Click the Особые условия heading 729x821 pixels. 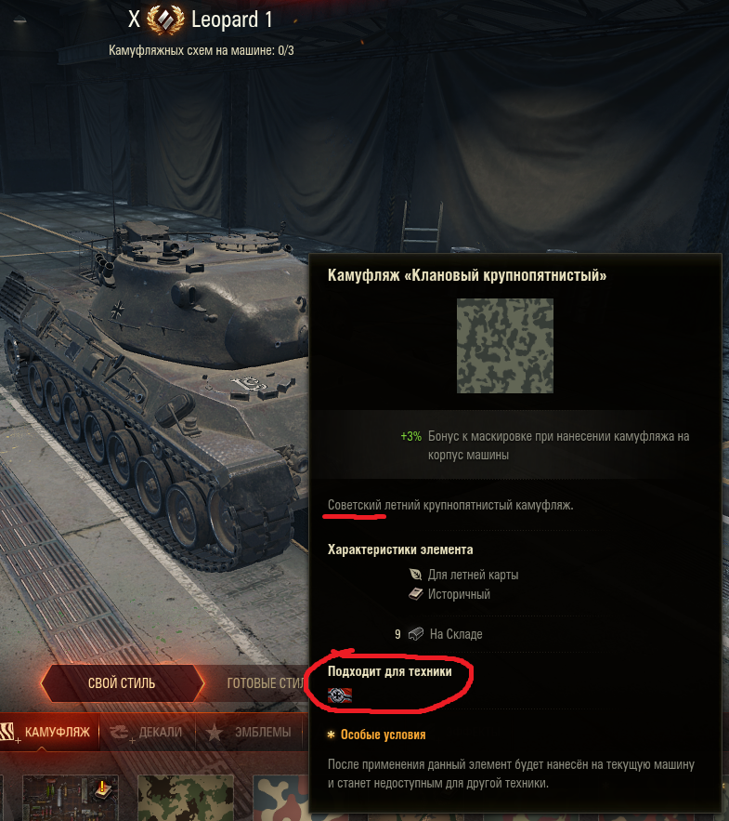click(x=383, y=735)
